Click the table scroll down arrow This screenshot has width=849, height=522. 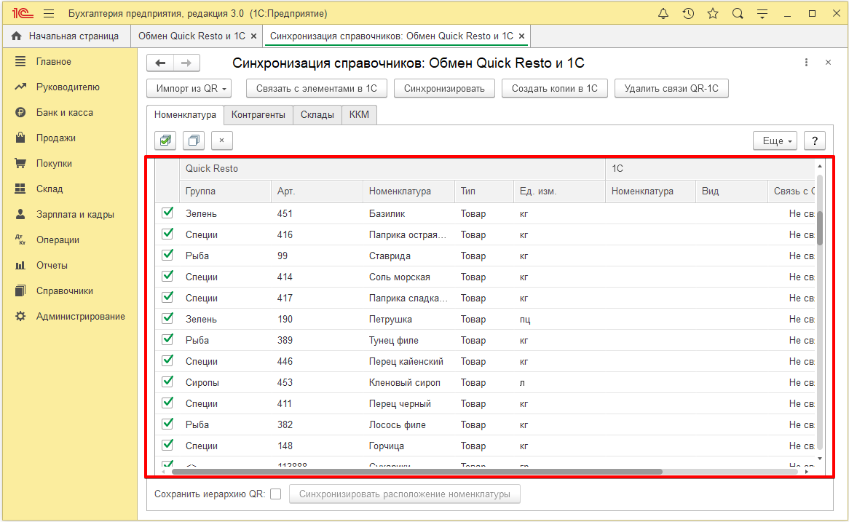[820, 458]
